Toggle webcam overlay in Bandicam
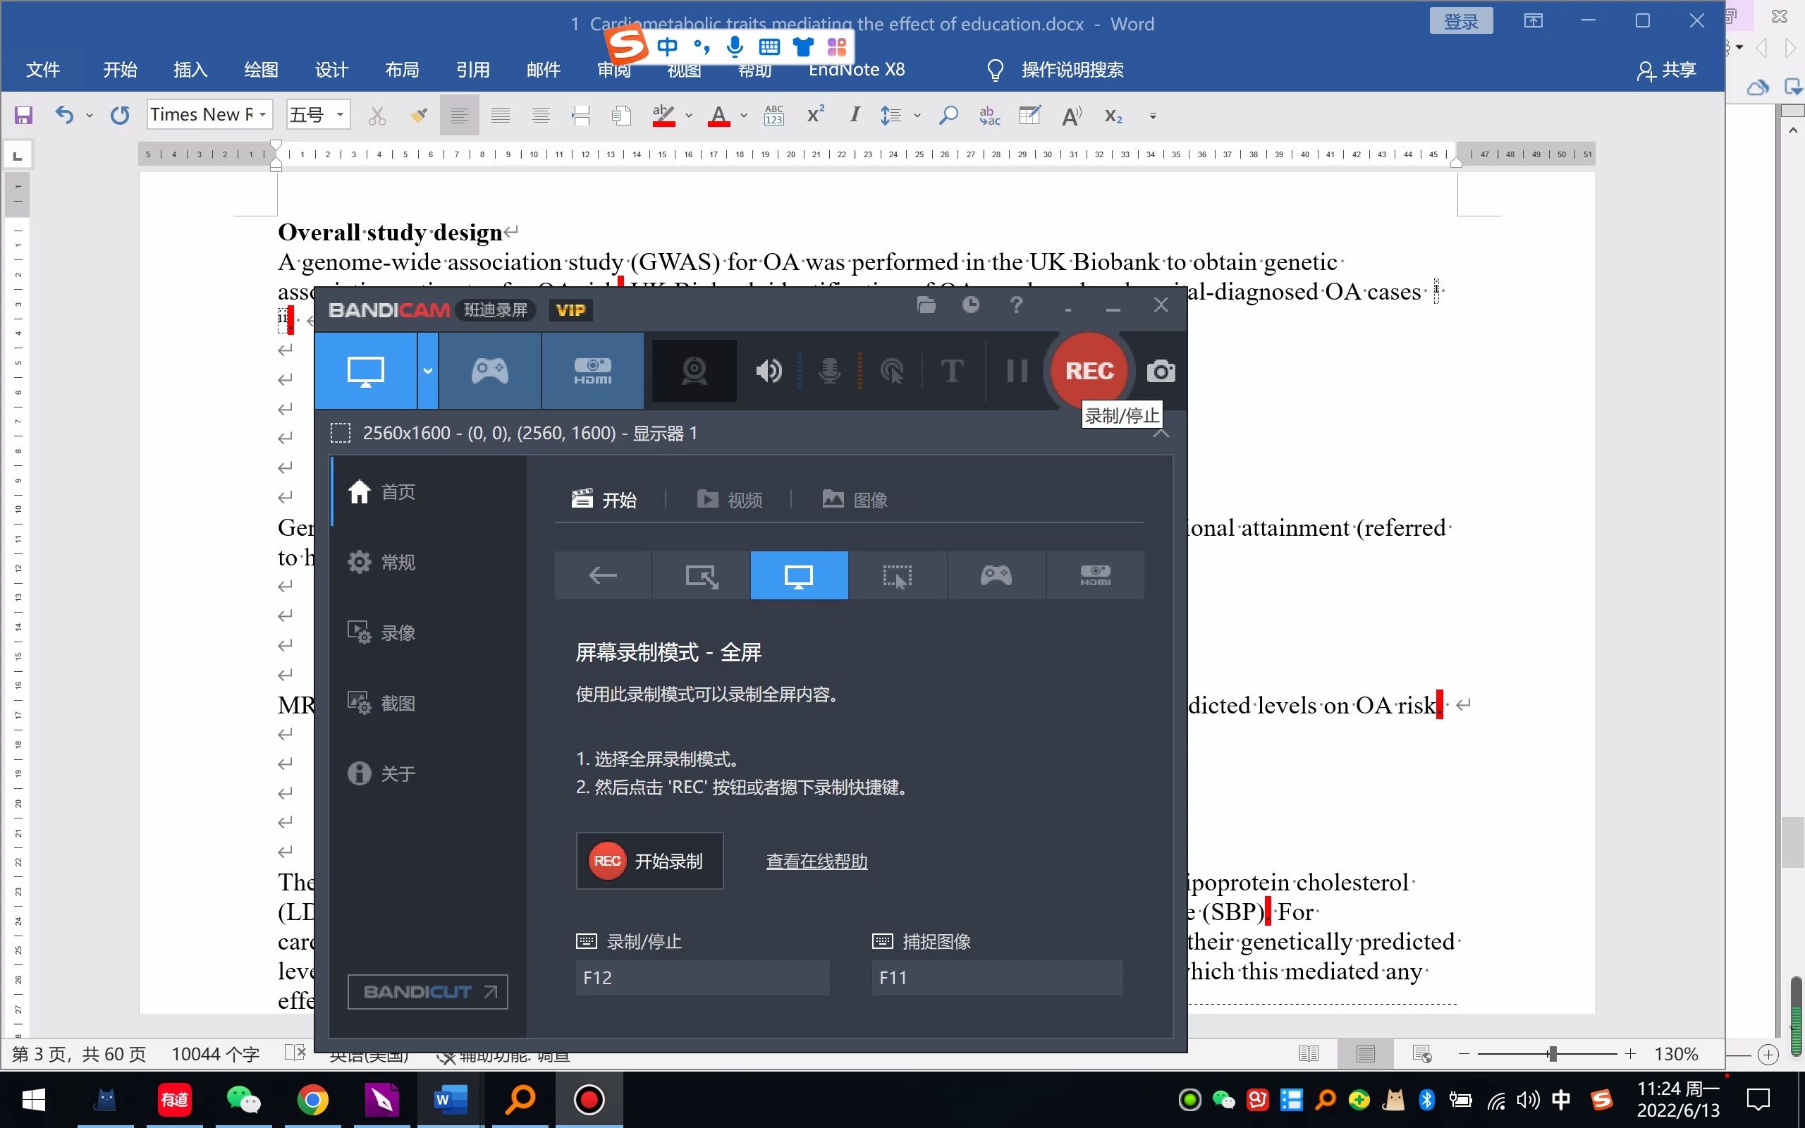 point(694,371)
